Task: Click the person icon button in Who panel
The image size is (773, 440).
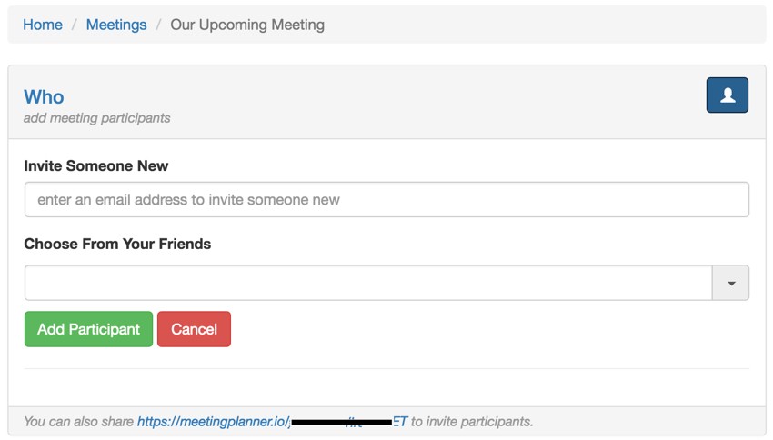Action: 727,95
